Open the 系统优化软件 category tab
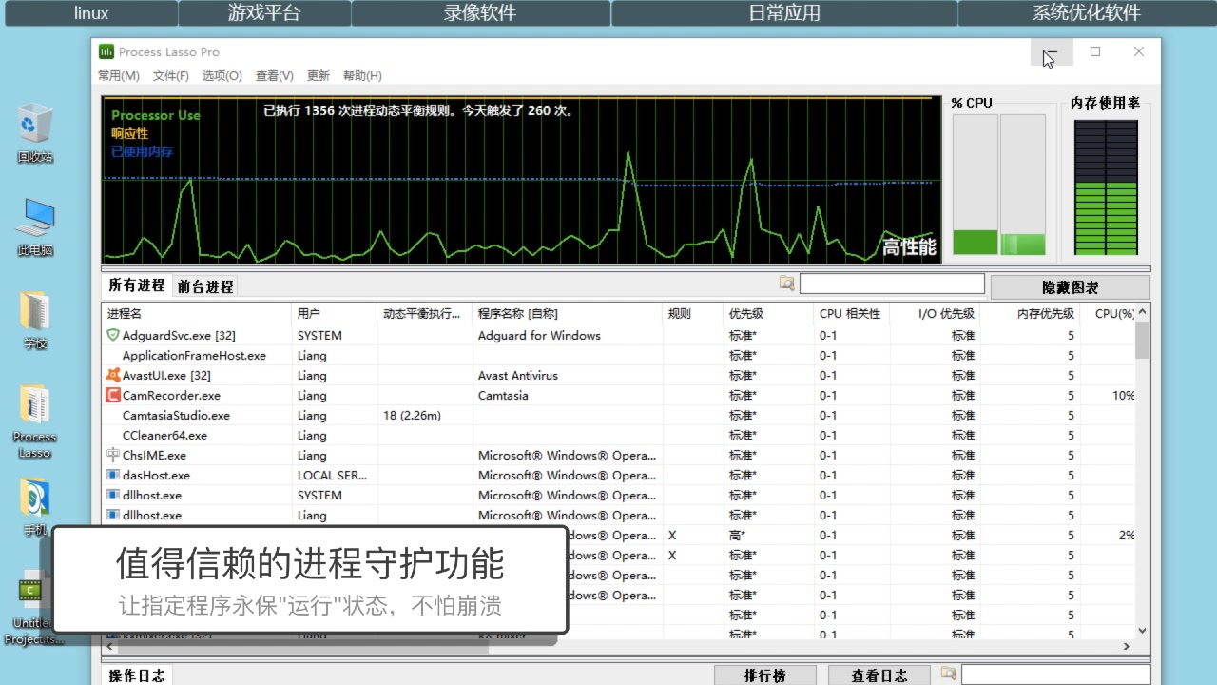Viewport: 1217px width, 685px height. click(x=1087, y=13)
